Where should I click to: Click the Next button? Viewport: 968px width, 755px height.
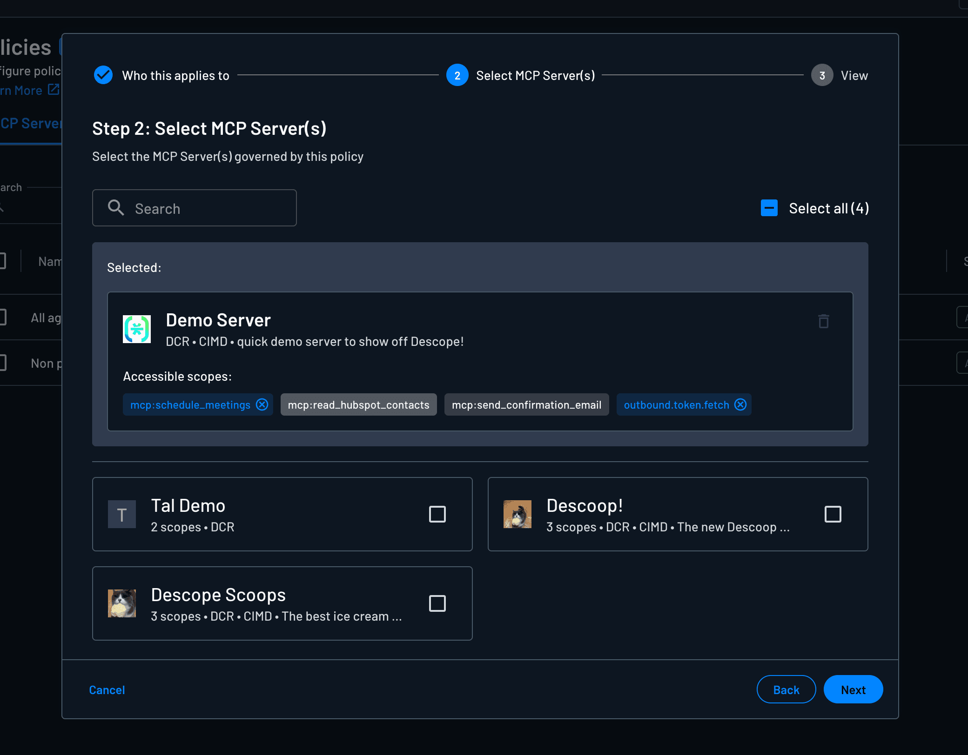click(853, 689)
